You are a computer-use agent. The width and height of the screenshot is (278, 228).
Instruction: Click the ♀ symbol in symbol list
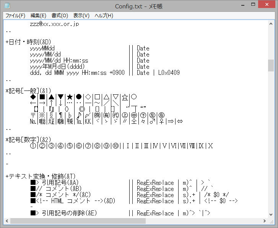coord(161,121)
